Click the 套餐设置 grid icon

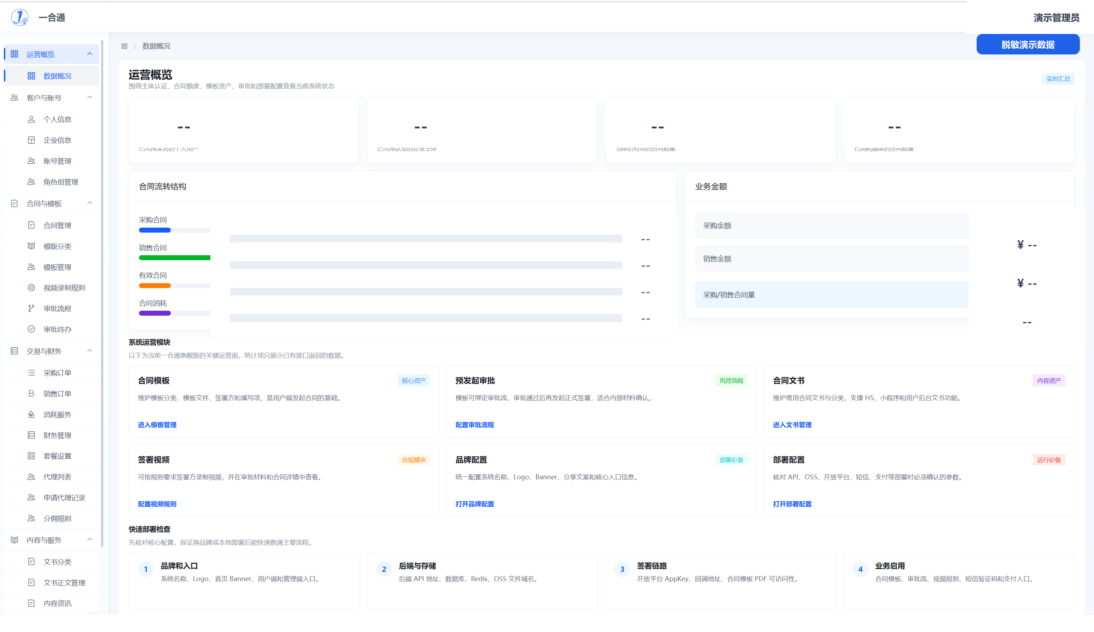pos(31,456)
